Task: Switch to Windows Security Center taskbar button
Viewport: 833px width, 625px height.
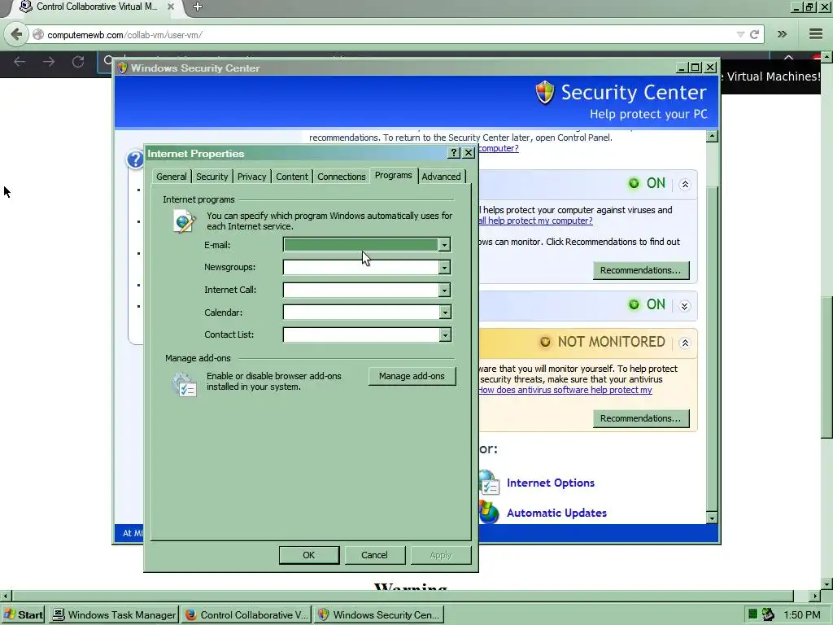Action: [379, 614]
